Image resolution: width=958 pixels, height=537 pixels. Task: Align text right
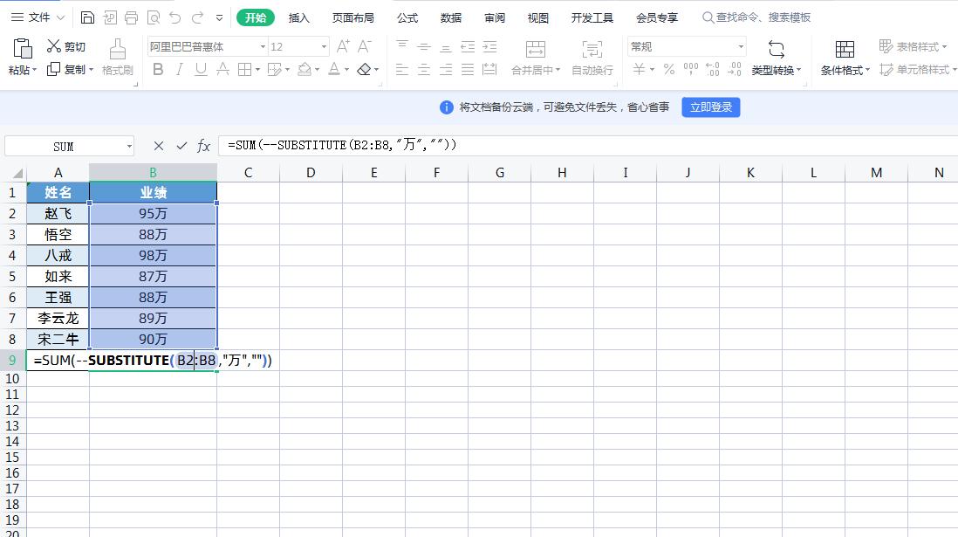coord(446,69)
